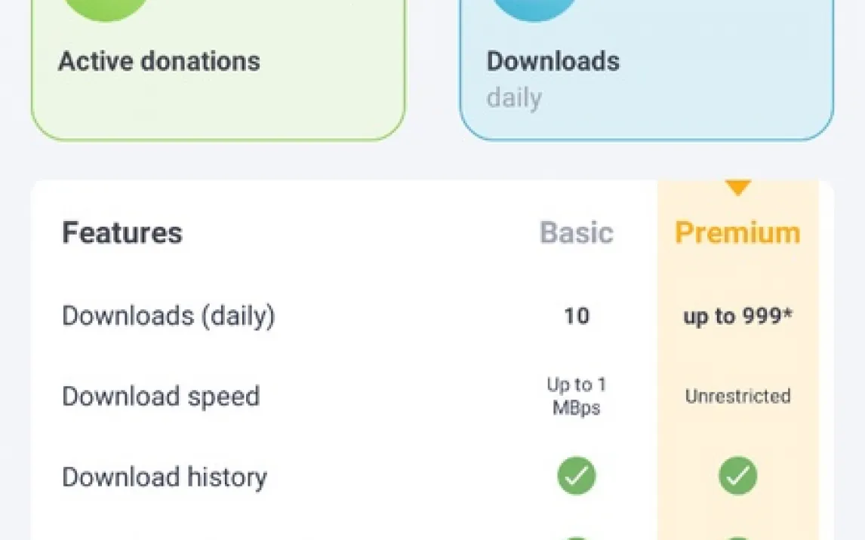Click Basic checkmark below Download history row

point(577,537)
